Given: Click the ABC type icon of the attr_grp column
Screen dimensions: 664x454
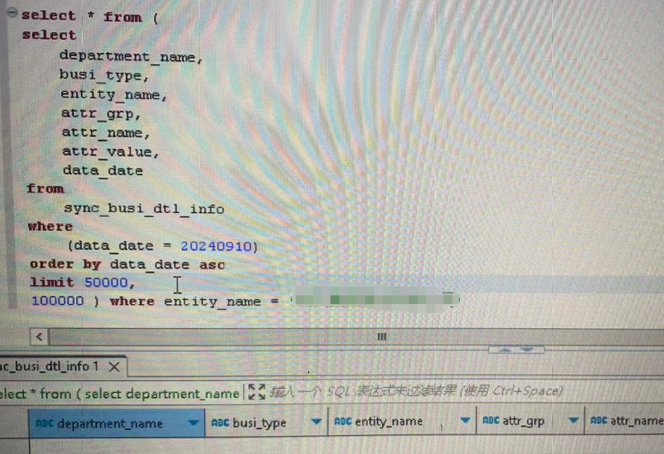Looking at the screenshot, I should 491,421.
